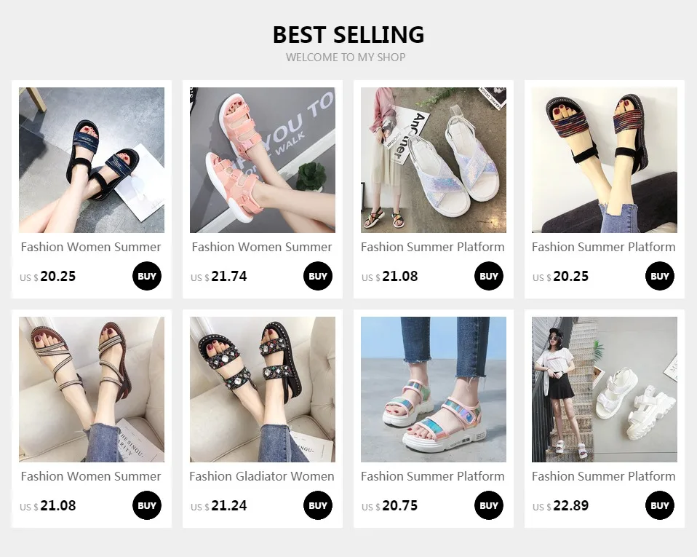
Task: Click the Fashion Women Summer title above $21.74
Action: click(262, 247)
